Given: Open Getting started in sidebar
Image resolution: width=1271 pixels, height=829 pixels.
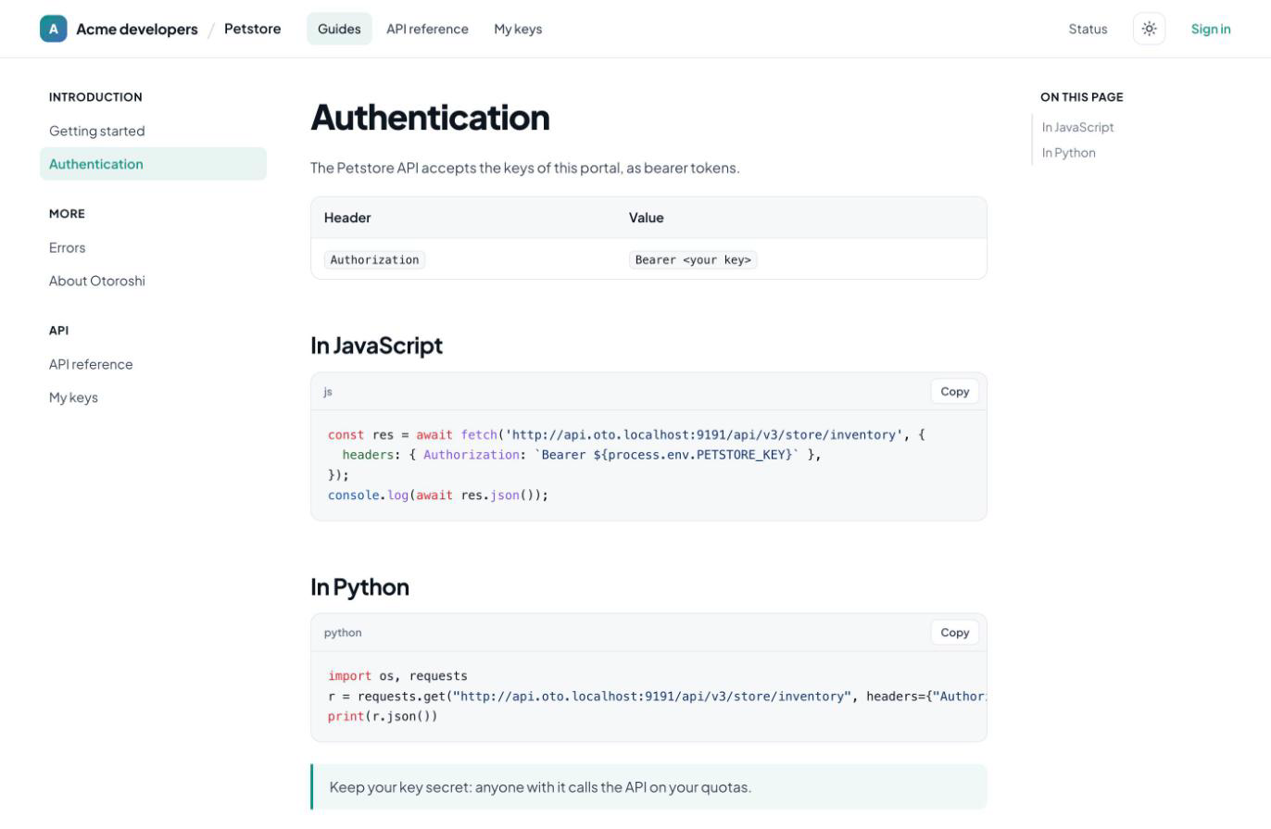Looking at the screenshot, I should click(153, 131).
